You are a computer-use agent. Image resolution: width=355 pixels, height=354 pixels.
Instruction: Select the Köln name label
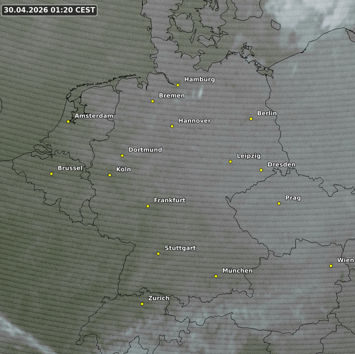123,170
